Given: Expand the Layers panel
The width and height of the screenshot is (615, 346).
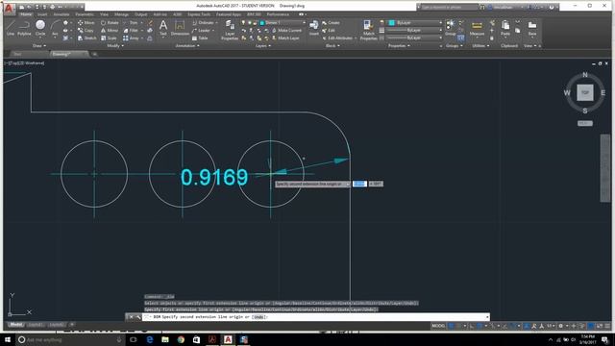Looking at the screenshot, I should coord(262,46).
